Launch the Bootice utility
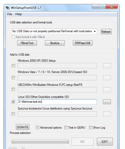 coord(55,43)
